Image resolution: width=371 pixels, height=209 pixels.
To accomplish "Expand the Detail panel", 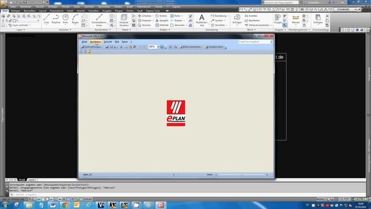I will click(126, 30).
